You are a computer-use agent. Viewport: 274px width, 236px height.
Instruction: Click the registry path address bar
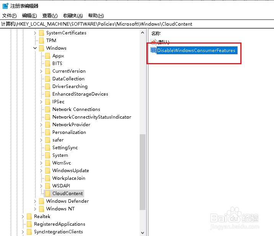coord(137,24)
